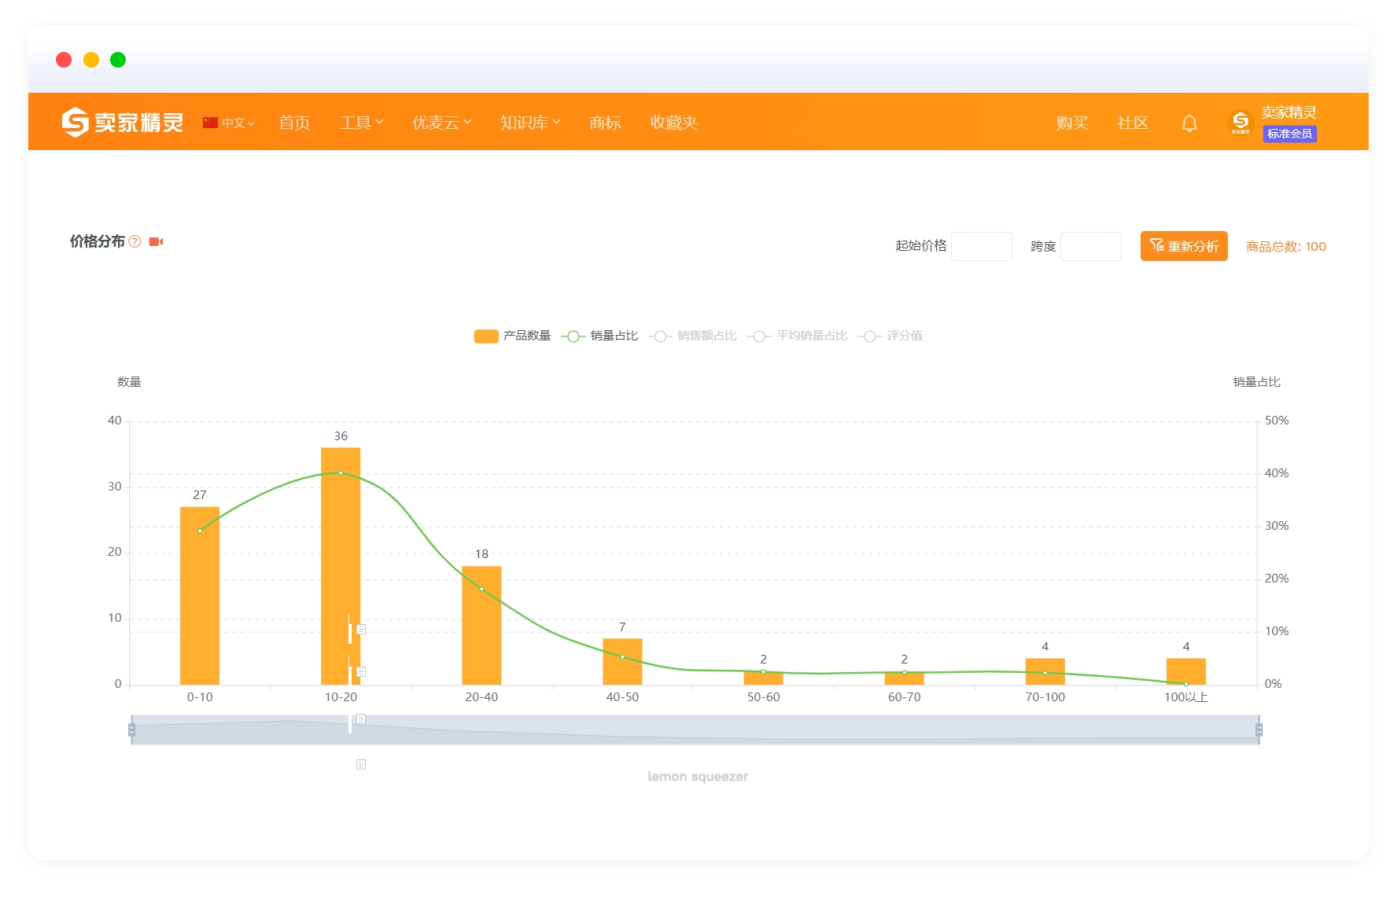Click the 100以上 price bar
1397x904 pixels.
[1186, 671]
